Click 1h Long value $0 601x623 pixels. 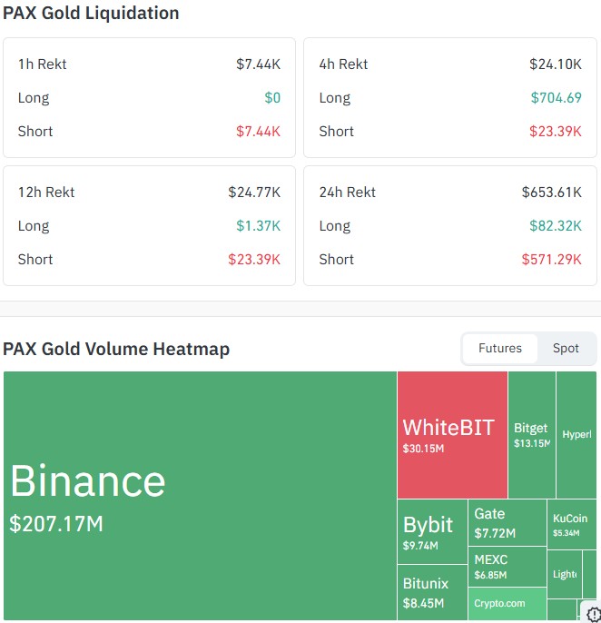tap(272, 98)
